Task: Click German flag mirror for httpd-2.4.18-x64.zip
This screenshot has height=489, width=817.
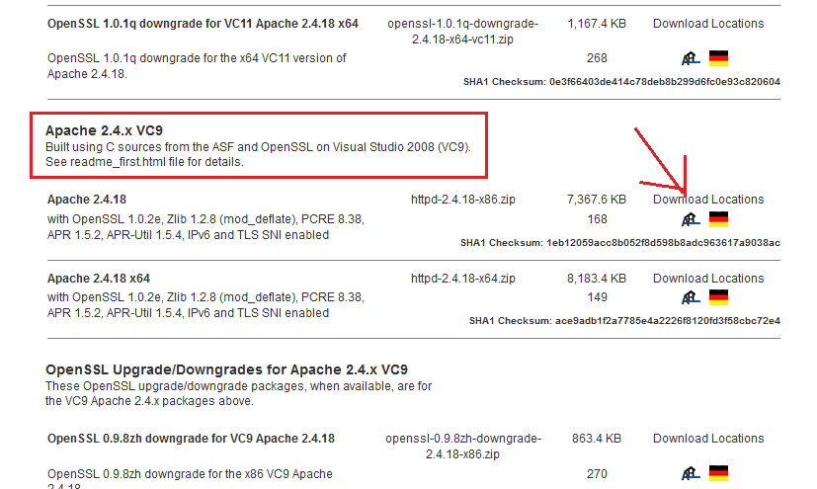Action: [718, 297]
